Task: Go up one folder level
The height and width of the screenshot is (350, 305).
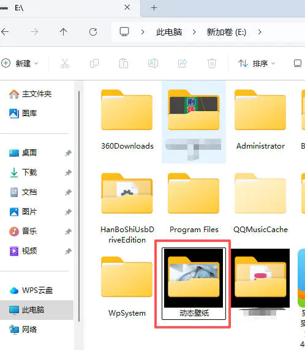Action: tap(64, 32)
